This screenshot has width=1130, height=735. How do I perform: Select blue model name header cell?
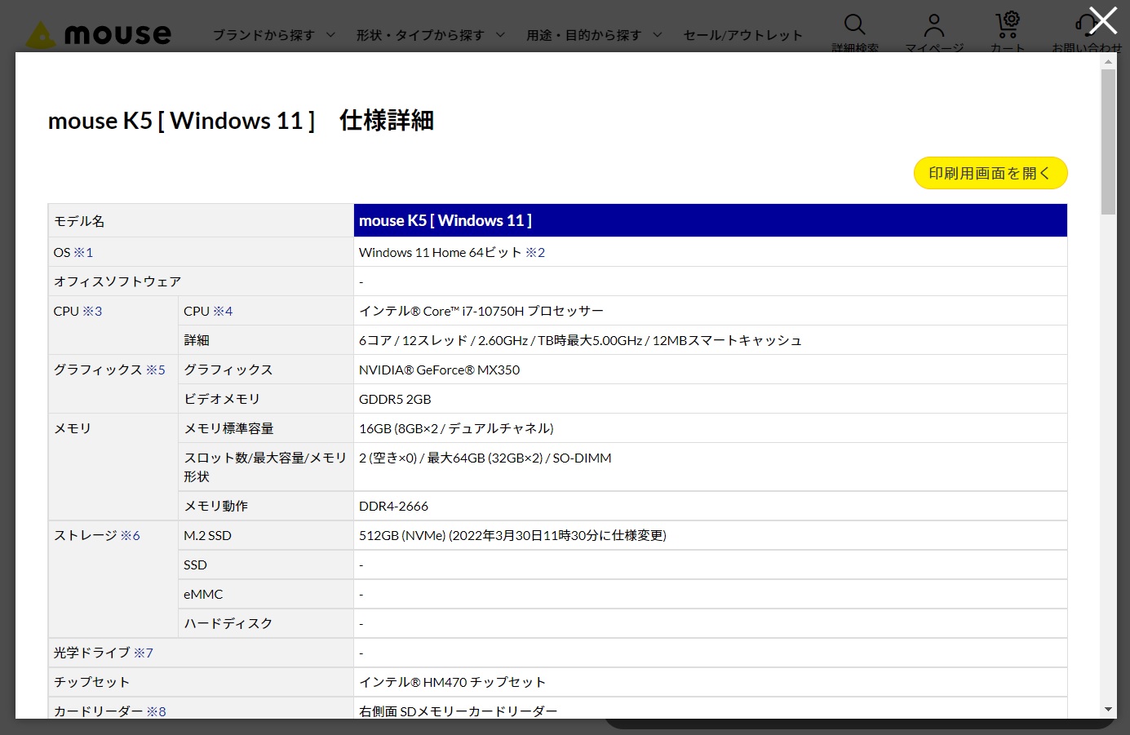710,220
